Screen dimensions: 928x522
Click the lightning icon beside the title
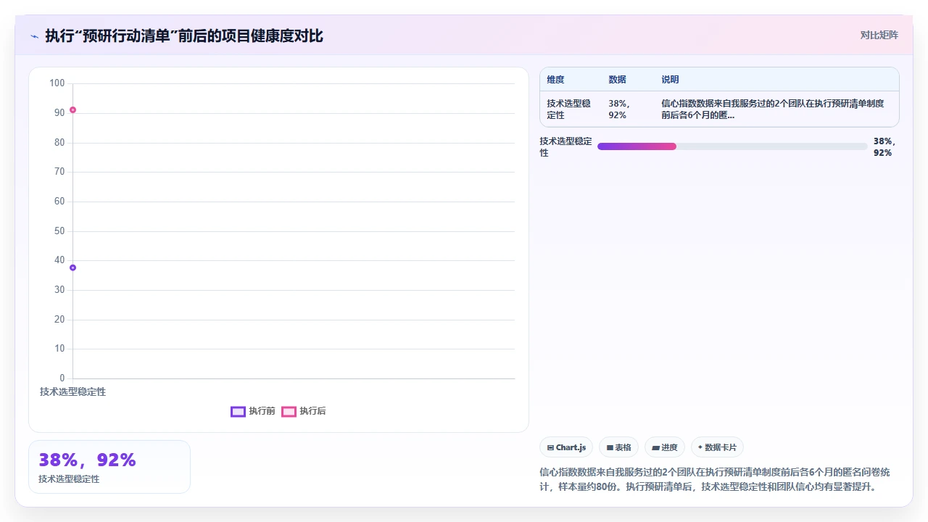tap(35, 36)
